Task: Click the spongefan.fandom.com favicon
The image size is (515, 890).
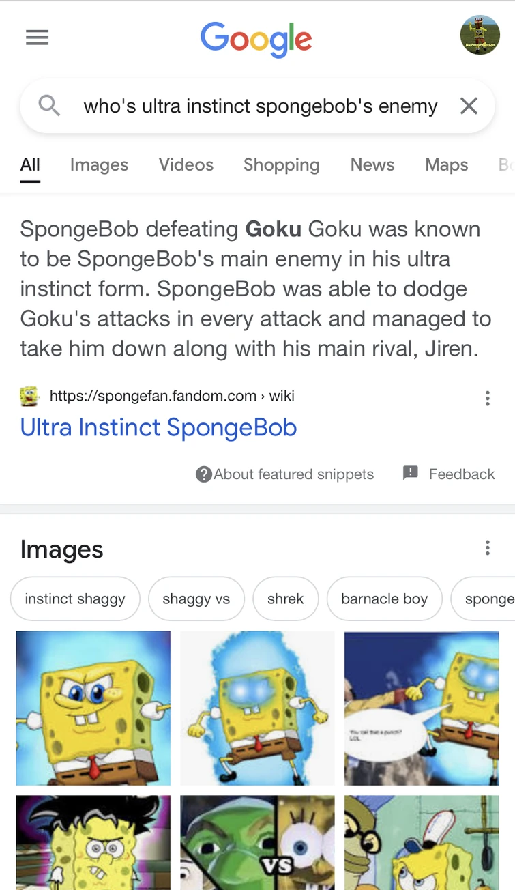Action: [x=29, y=396]
